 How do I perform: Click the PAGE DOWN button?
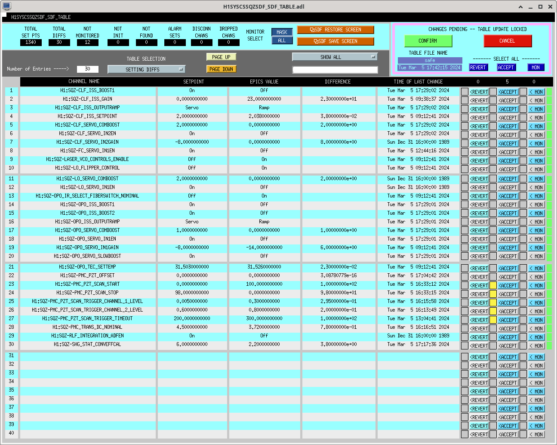[x=221, y=69]
